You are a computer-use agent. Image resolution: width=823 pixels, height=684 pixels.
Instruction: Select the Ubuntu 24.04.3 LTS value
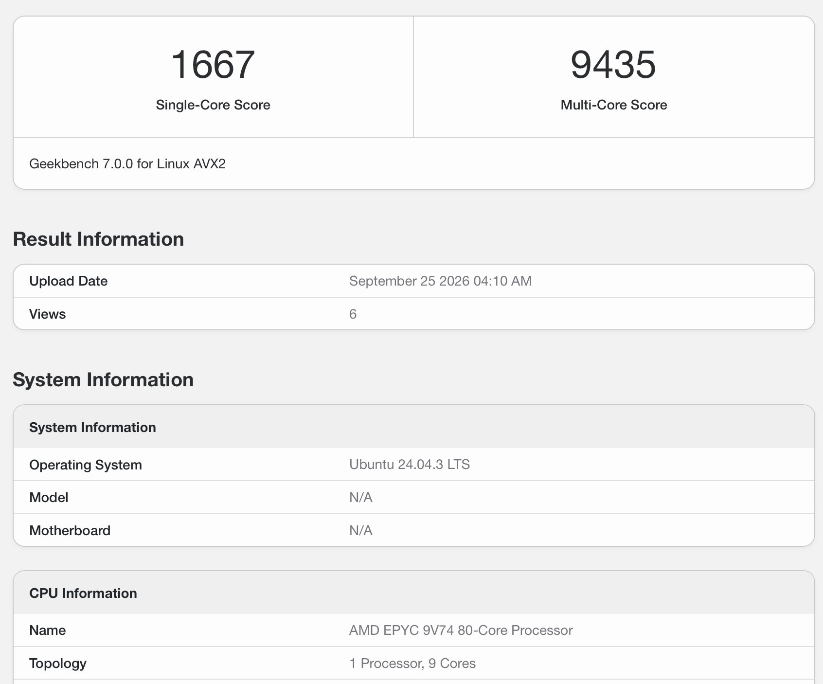pos(410,465)
